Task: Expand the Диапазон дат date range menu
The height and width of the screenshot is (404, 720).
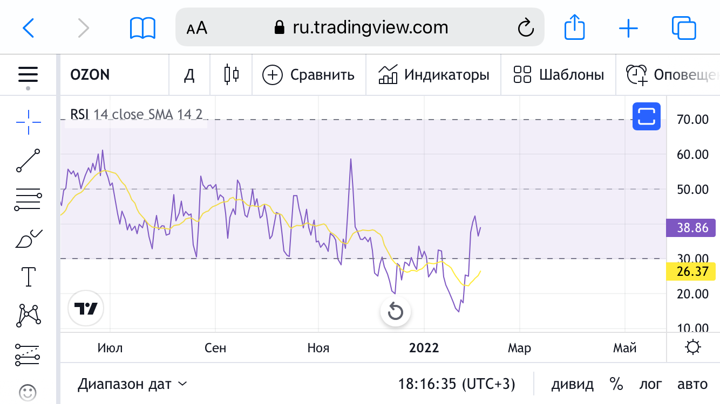Action: tap(133, 384)
